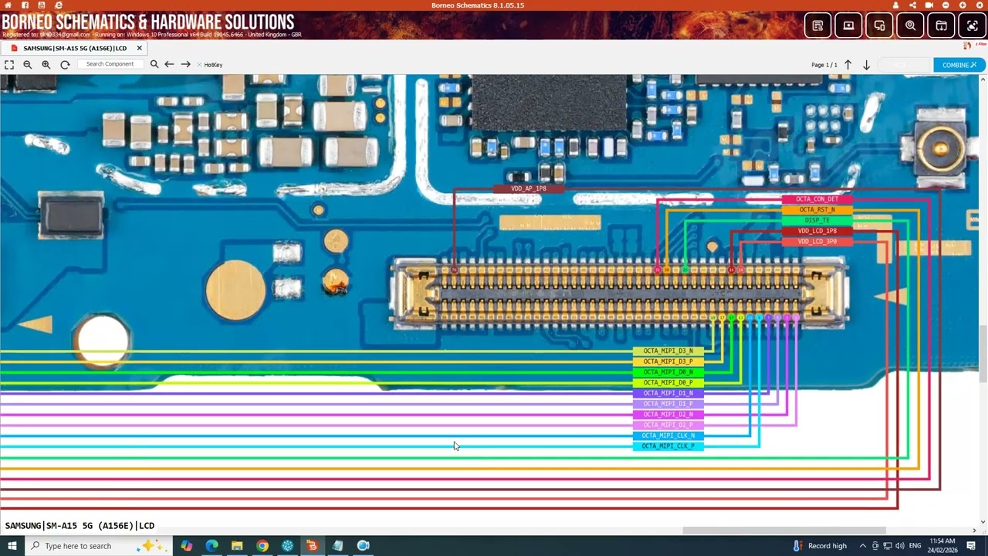Click the refresh/reload schematic icon
988x556 pixels.
pos(65,64)
